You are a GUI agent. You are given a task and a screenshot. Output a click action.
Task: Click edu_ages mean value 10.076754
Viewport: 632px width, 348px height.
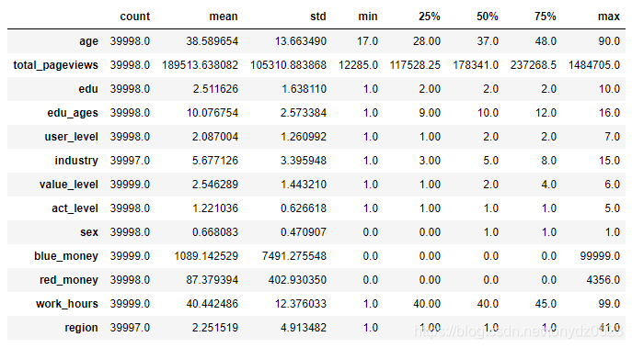(x=212, y=113)
